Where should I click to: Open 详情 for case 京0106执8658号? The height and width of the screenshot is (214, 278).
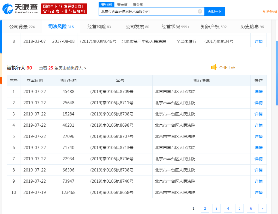click(x=258, y=192)
